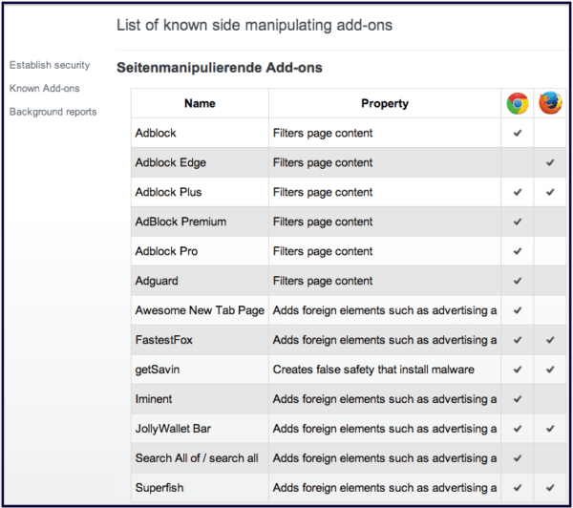The height and width of the screenshot is (508, 573).
Task: Click the Chrome checkmark in Adblock row
Action: click(517, 133)
